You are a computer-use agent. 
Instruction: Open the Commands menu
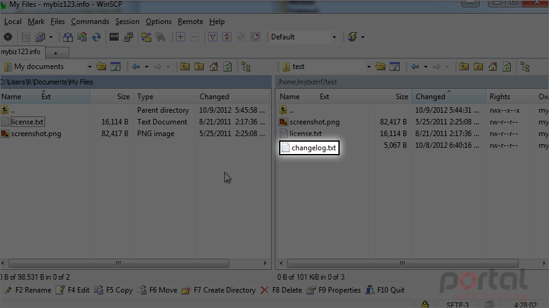point(90,22)
